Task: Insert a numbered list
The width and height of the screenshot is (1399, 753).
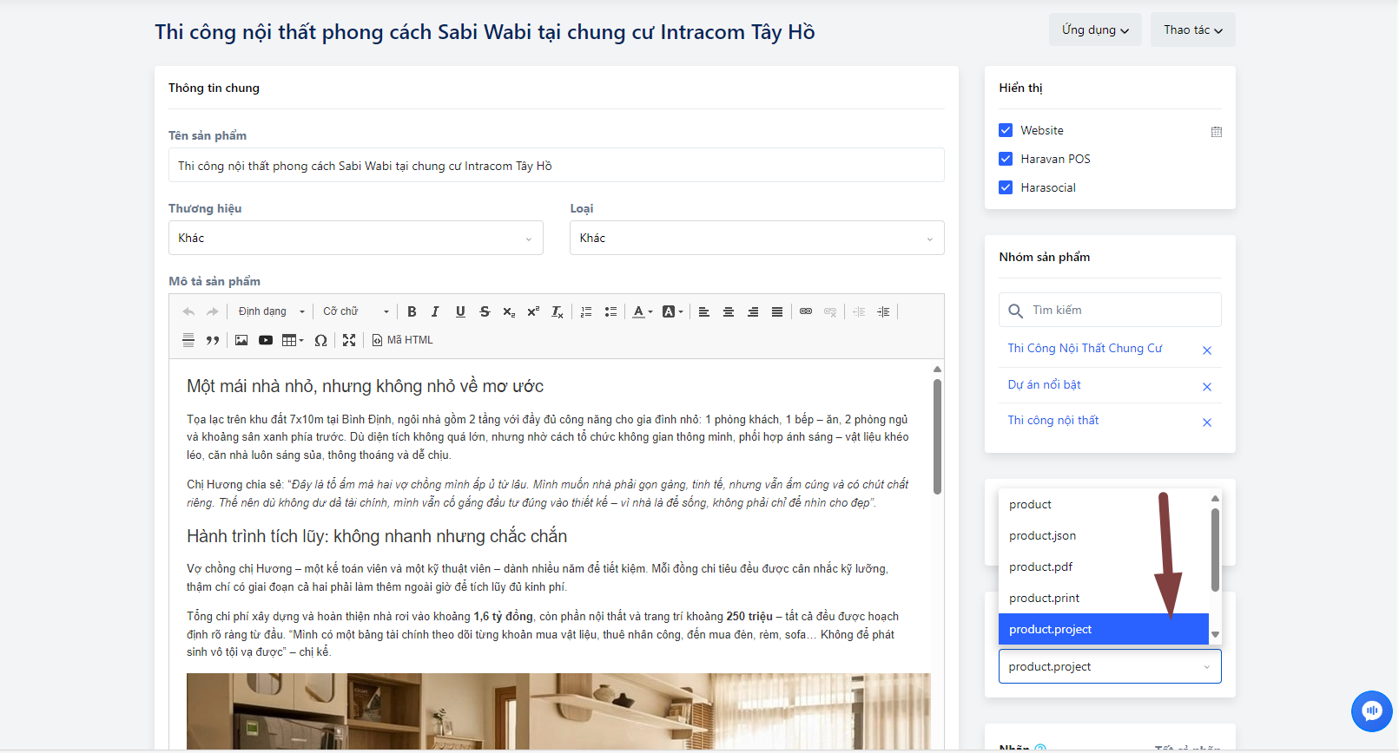Action: pos(586,311)
